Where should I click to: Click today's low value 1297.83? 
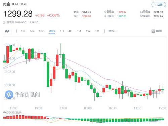122,16
